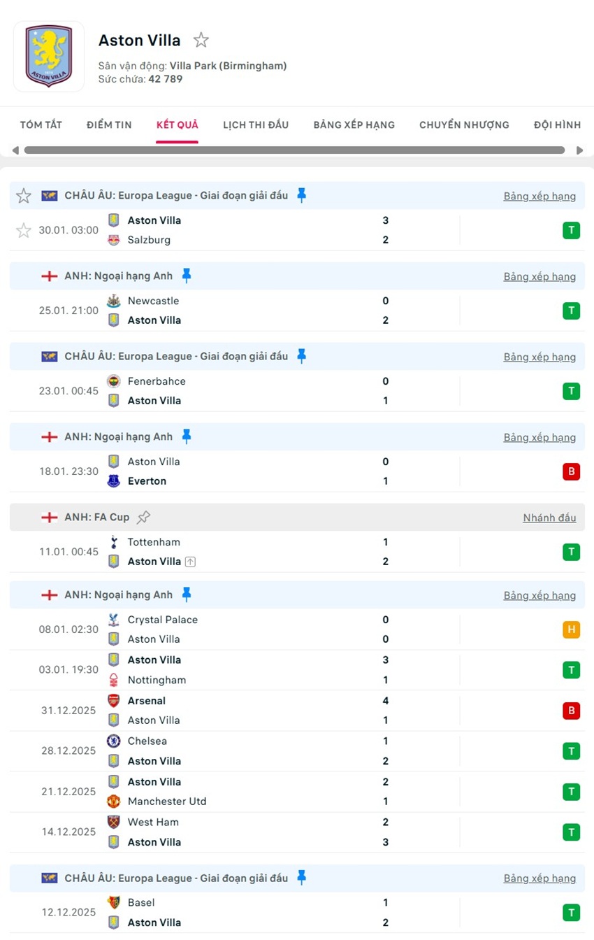
Task: Open Bảng xếp hạng for Ngoại hạng Anh
Action: (x=539, y=276)
